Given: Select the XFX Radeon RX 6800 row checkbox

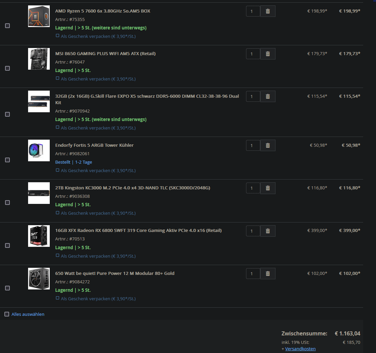Looking at the screenshot, I should point(7,245).
